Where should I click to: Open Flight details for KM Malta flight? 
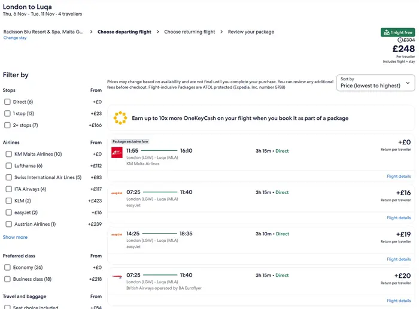tap(399, 177)
